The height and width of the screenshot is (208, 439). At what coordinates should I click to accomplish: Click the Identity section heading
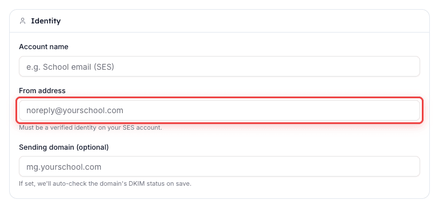click(46, 21)
